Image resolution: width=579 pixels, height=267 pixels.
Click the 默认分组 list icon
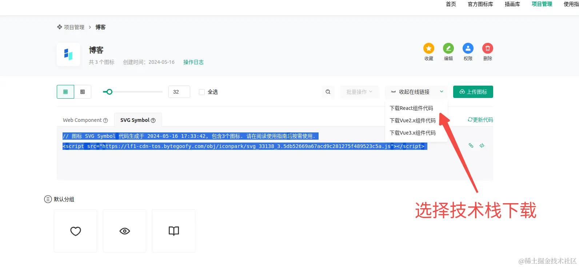tap(48, 199)
